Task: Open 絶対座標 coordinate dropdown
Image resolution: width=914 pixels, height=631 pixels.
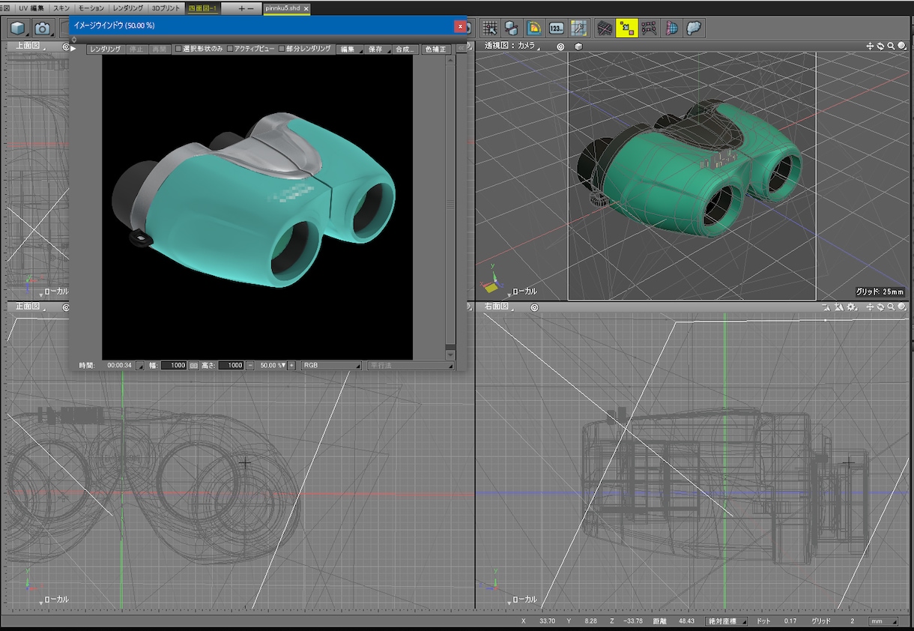Action: point(727,621)
